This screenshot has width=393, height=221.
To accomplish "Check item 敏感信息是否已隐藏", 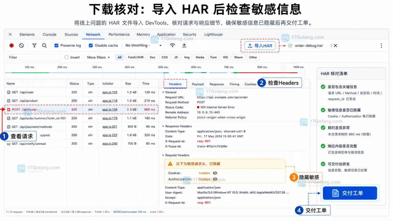I will 323,110.
